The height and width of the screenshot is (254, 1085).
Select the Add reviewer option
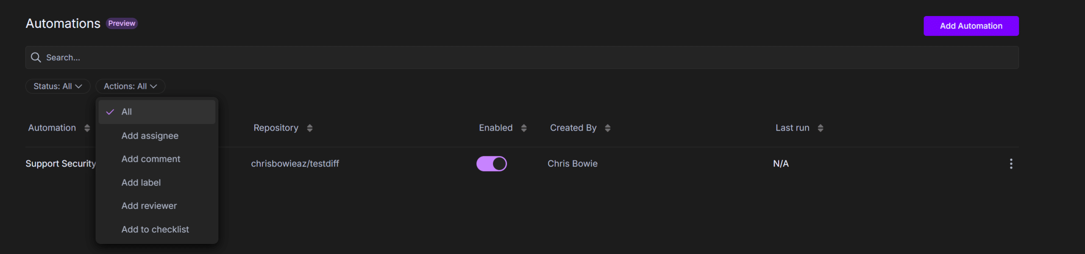pos(149,206)
